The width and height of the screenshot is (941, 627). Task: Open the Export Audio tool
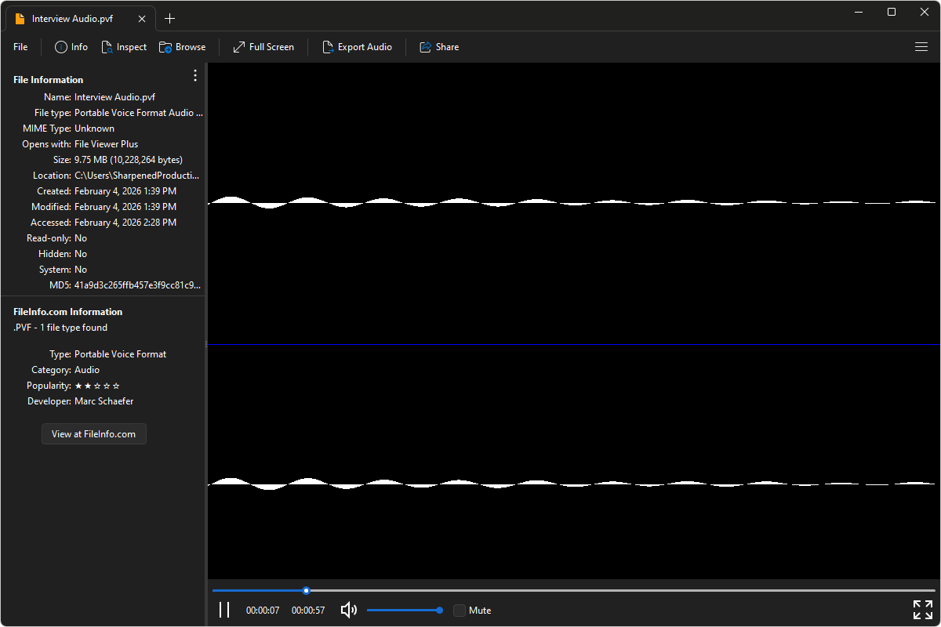click(358, 47)
